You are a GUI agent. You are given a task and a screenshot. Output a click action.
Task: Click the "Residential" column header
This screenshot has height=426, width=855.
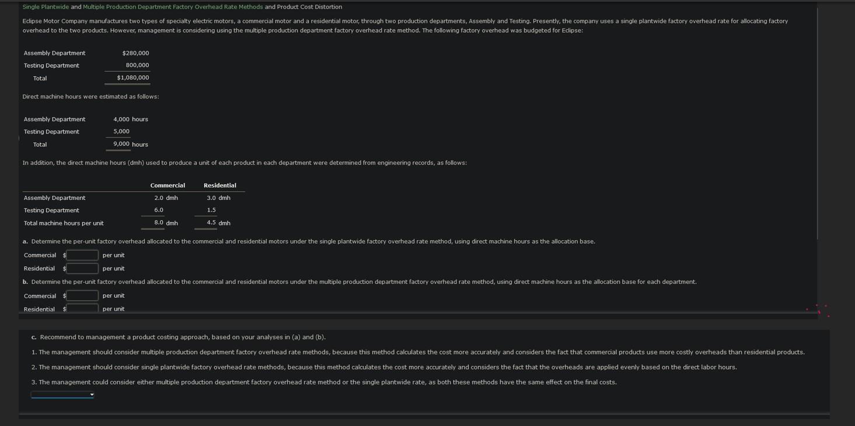pos(219,185)
